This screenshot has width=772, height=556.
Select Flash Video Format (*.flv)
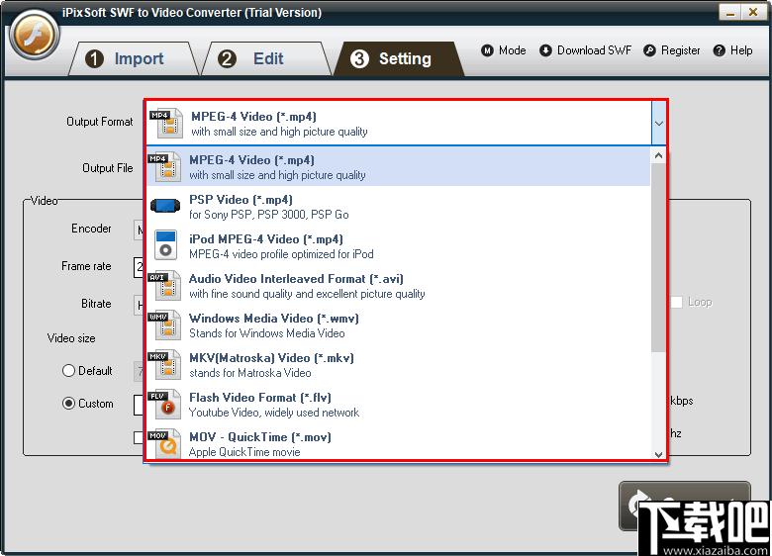tap(398, 405)
